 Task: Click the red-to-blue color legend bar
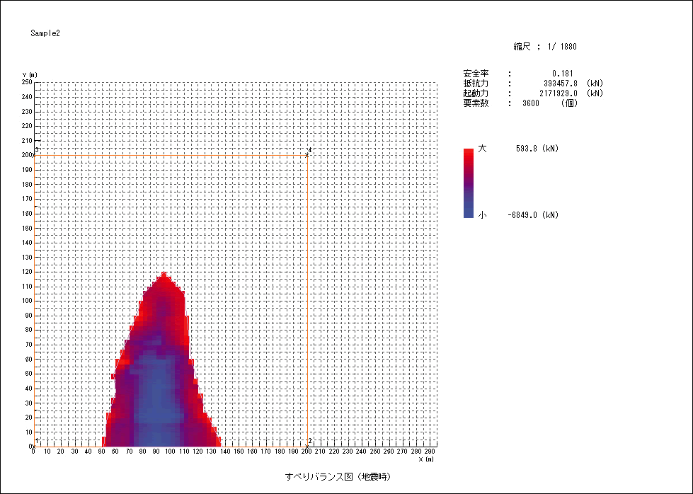click(468, 183)
